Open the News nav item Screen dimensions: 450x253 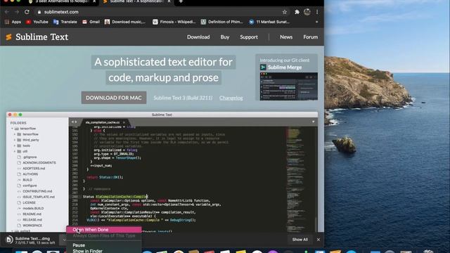(286, 37)
